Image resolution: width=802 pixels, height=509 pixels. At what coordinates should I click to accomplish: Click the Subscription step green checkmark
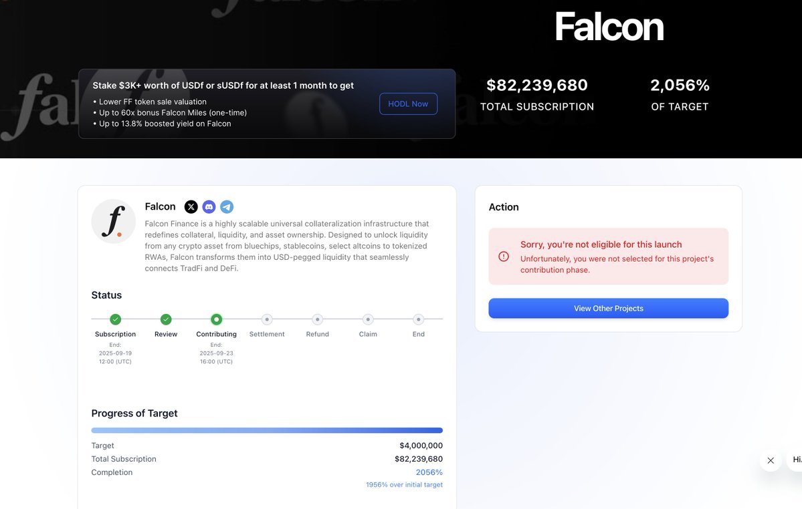116,319
